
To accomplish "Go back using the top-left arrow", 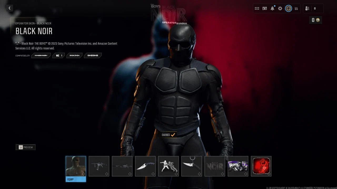I will pyautogui.click(x=9, y=8).
